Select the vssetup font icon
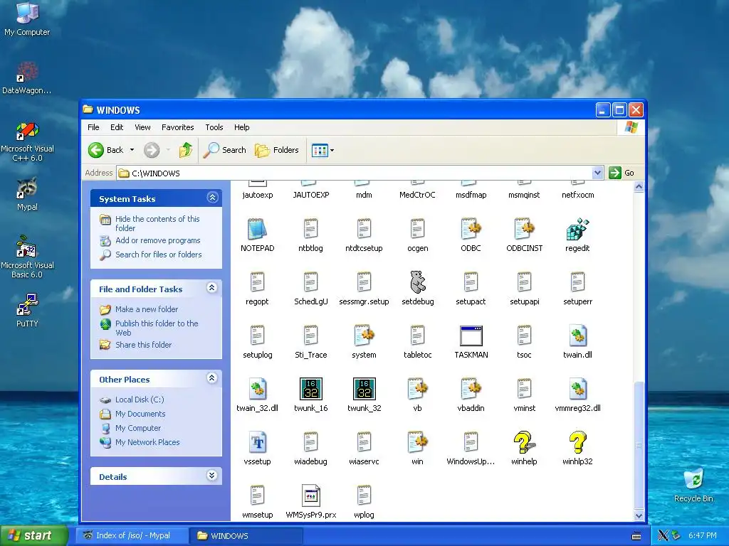 coord(257,442)
